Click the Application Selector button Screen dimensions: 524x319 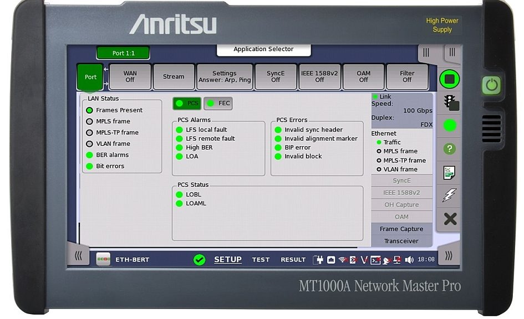(263, 49)
